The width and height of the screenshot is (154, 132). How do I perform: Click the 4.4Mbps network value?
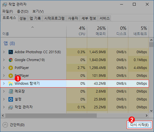click(x=140, y=68)
